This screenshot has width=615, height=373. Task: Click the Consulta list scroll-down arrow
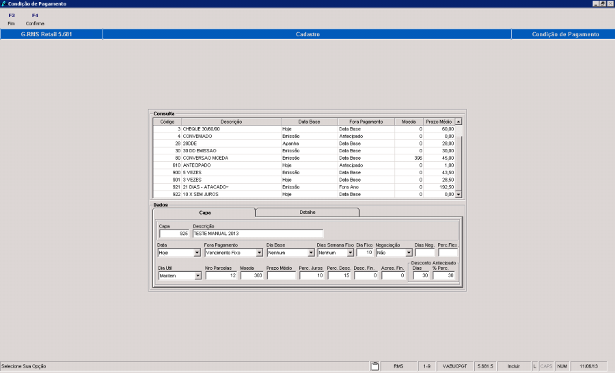pyautogui.click(x=459, y=195)
